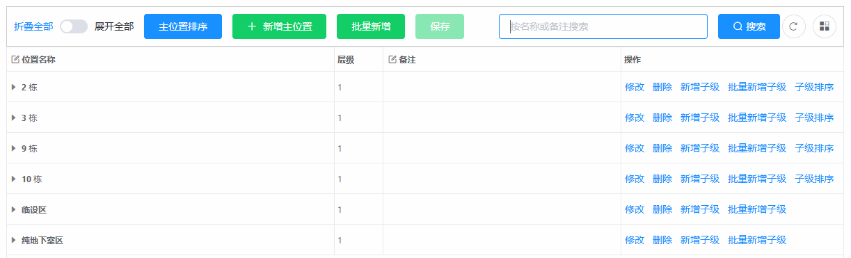Click the refresh icon button

pos(794,26)
